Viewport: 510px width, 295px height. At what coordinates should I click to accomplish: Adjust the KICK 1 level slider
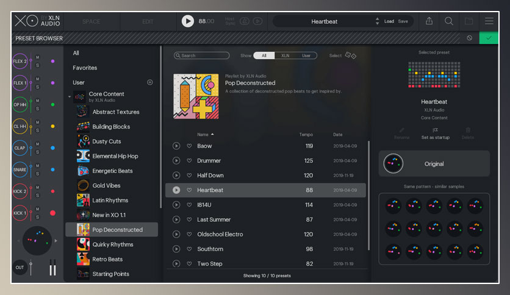(31, 213)
